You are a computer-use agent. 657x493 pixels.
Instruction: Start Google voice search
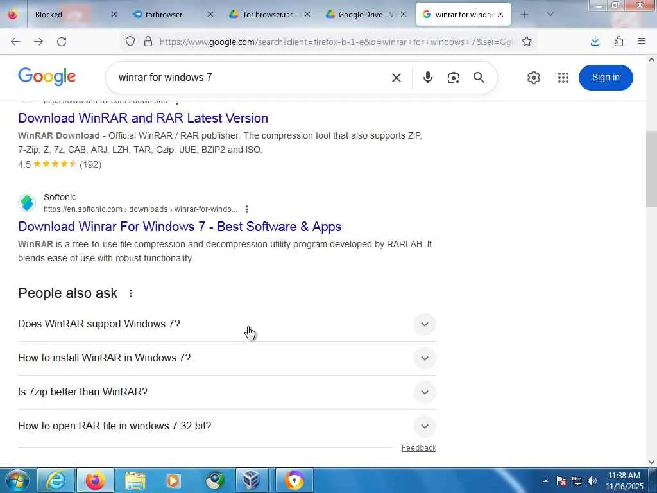428,78
